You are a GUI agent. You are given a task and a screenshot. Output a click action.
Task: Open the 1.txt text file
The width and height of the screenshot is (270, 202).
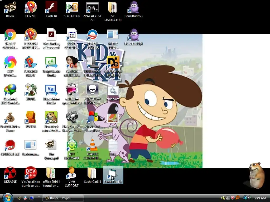click(x=113, y=147)
